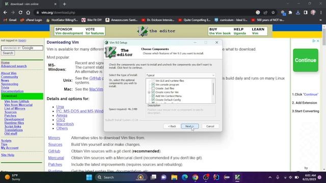Launch the Teams chat icon on the taskbar
326x183 pixels.
[x=164, y=177]
